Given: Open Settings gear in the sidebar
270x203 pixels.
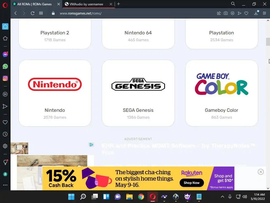Looking at the screenshot, I should coord(5,146).
